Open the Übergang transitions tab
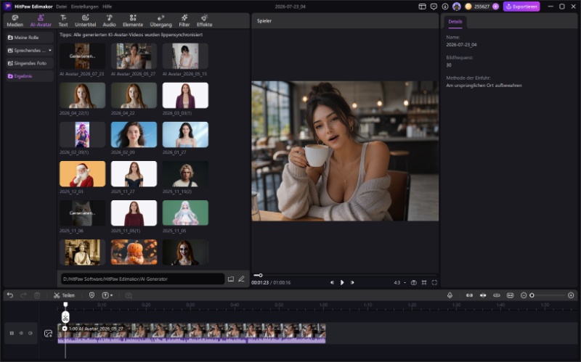Screen dimensions: 581x362 tap(161, 21)
